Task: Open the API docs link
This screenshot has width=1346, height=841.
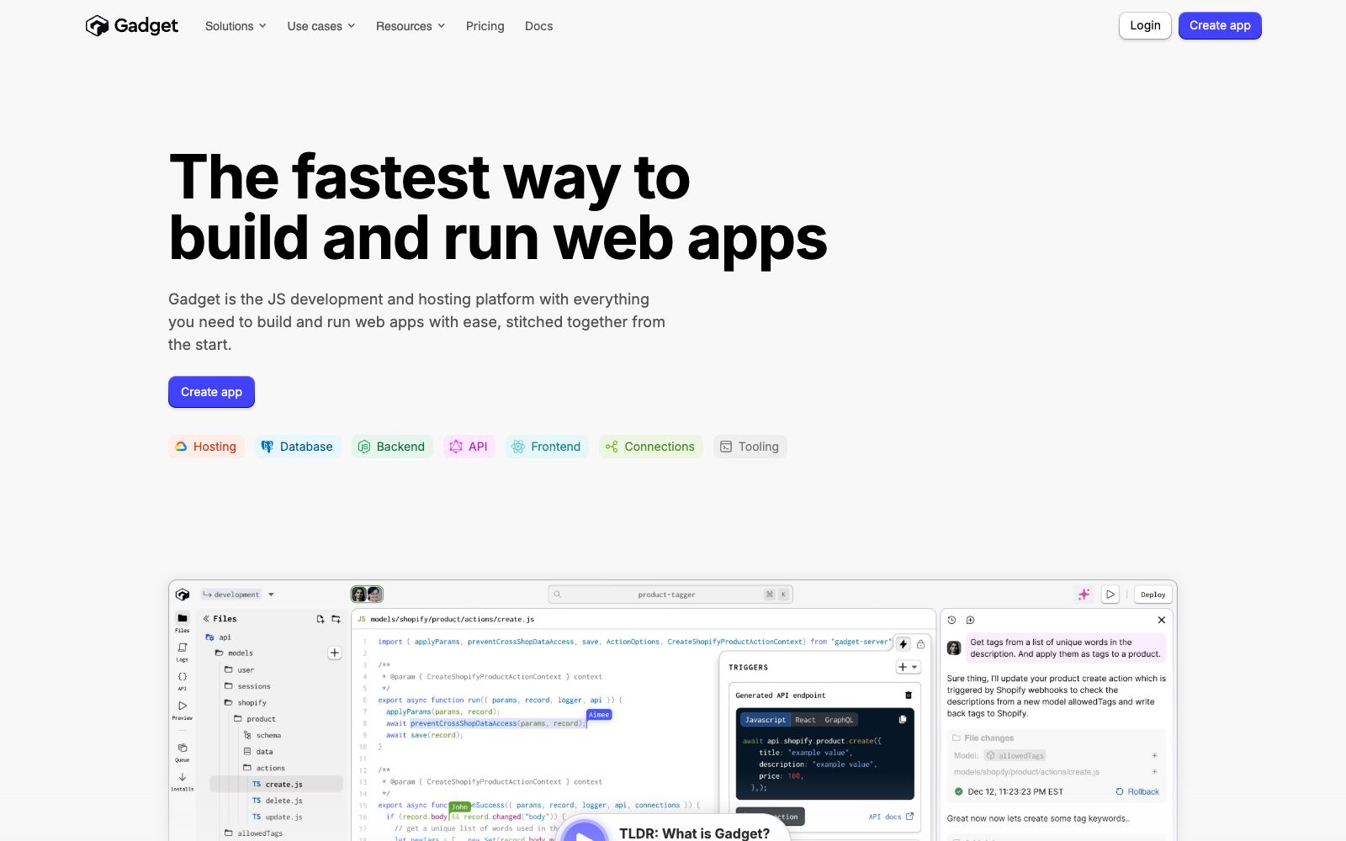Action: click(891, 817)
